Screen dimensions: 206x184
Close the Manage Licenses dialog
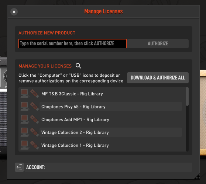(x=14, y=12)
